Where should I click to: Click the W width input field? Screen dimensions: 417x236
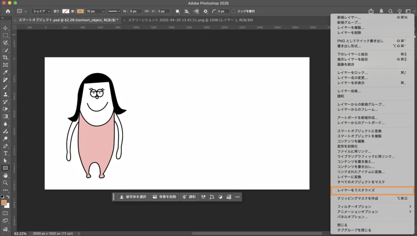135,11
